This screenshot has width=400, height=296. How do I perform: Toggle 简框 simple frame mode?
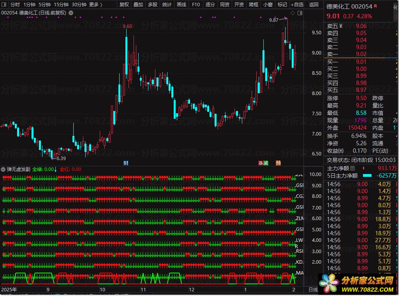point(253,4)
